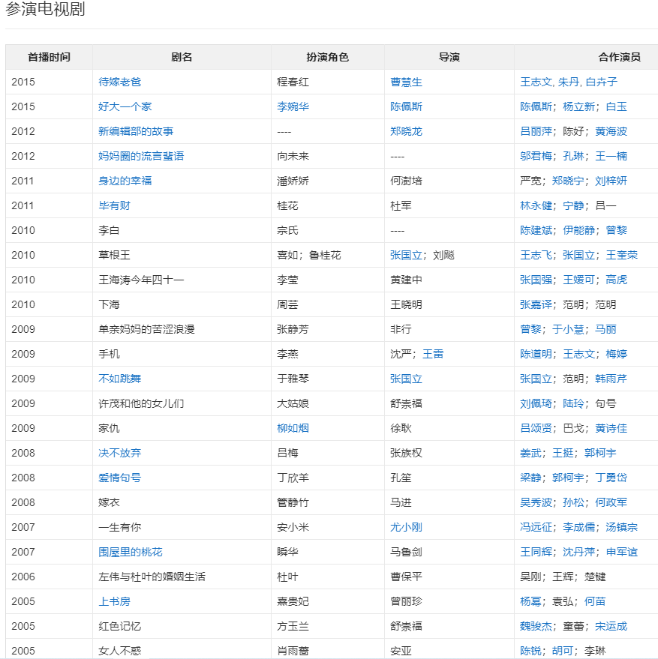Click co-star 王媛可 link
Image resolution: width=658 pixels, height=659 pixels.
(x=579, y=280)
